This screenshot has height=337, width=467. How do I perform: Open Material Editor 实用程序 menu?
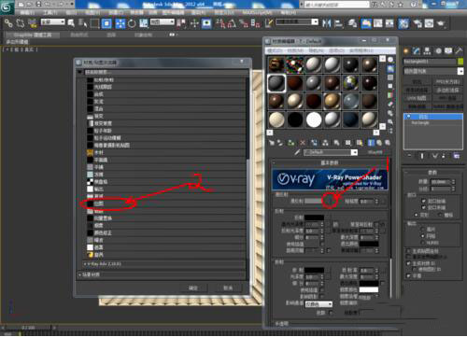coord(361,50)
